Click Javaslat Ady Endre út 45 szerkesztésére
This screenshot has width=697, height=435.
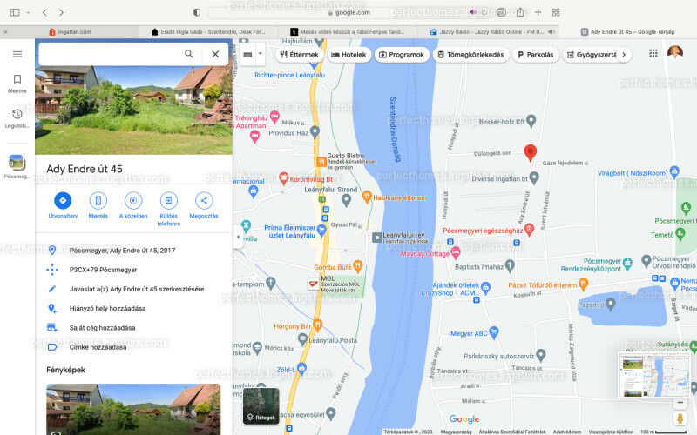pyautogui.click(x=133, y=289)
